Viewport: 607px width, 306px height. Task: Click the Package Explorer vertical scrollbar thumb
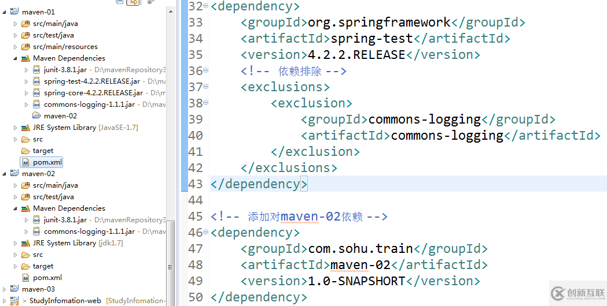click(x=170, y=264)
